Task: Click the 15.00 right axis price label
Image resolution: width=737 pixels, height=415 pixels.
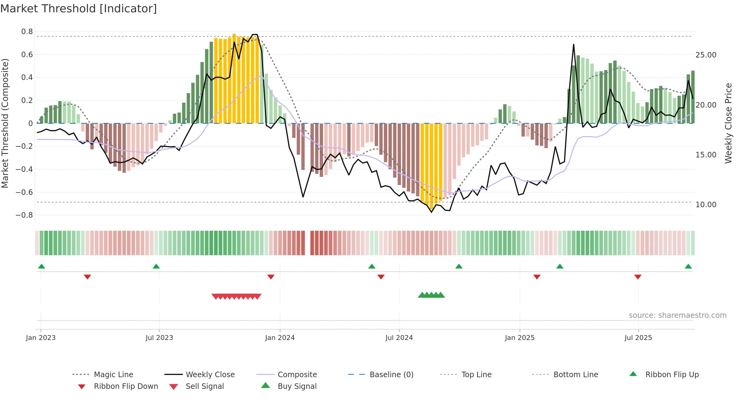Action: point(706,155)
